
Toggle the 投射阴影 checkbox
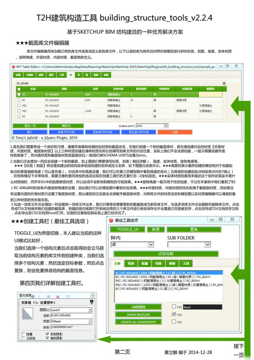coord(47,334)
